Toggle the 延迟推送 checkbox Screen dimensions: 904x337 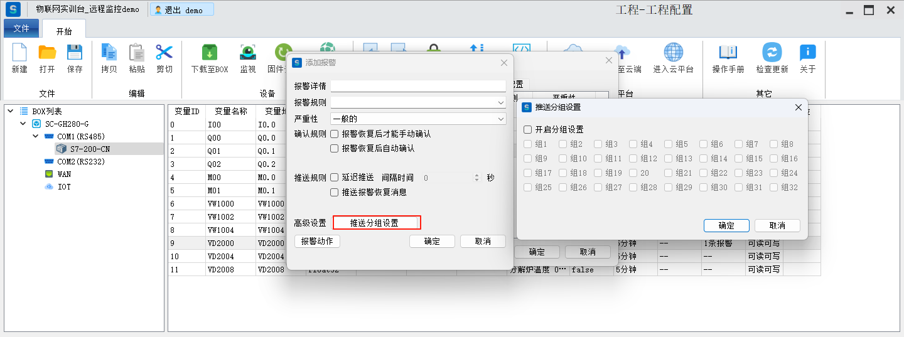(x=335, y=178)
